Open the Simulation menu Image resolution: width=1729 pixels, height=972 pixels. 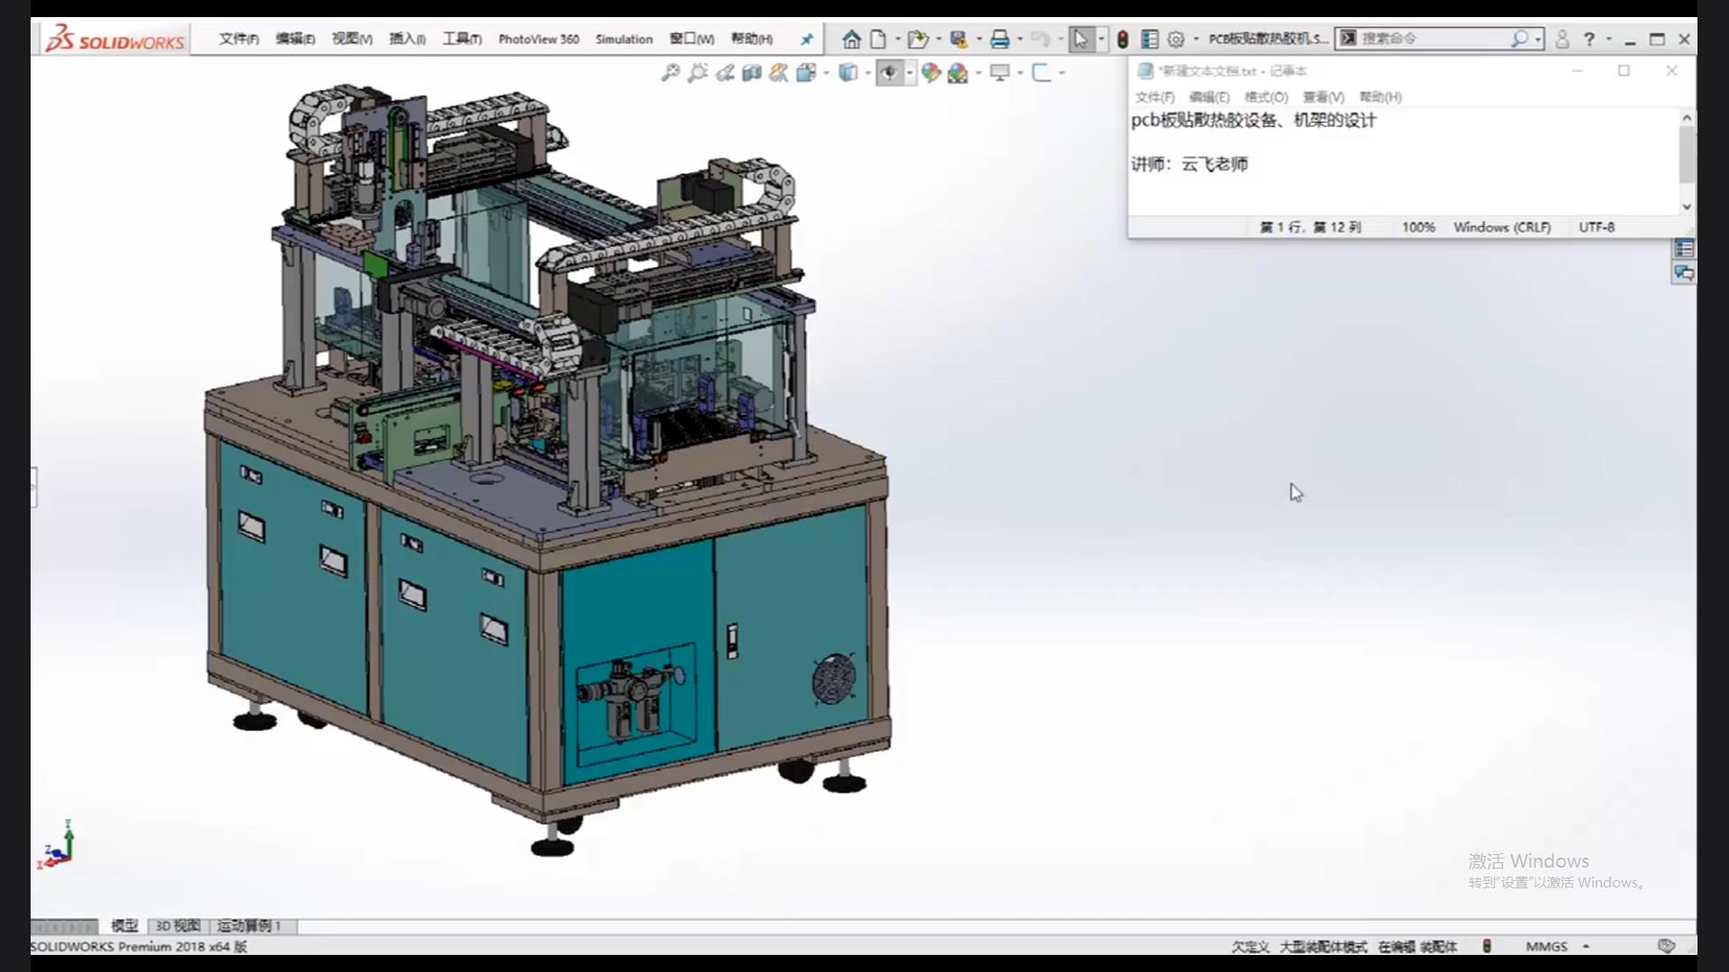624,39
